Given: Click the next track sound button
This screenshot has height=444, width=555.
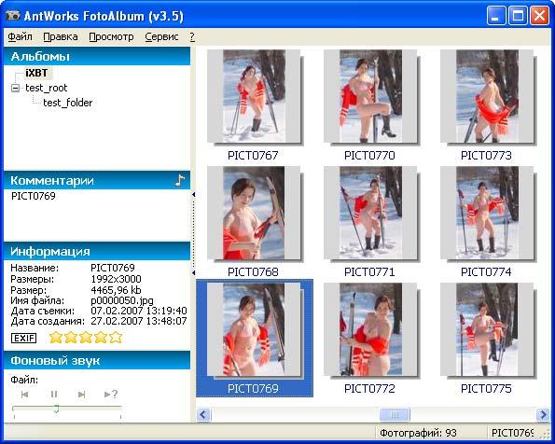Looking at the screenshot, I should (x=82, y=394).
